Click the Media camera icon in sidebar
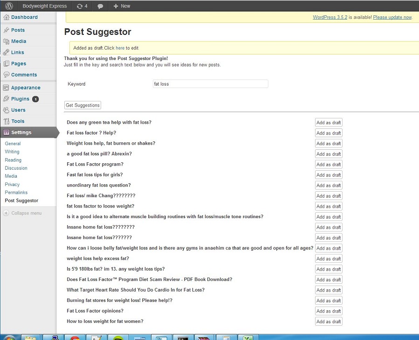The width and height of the screenshot is (419, 340). pos(7,41)
